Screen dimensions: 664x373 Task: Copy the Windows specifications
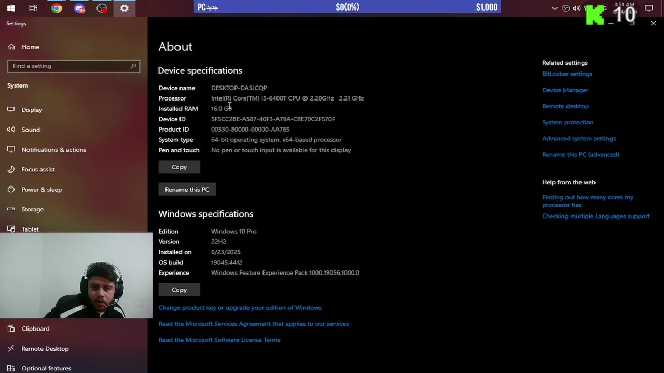pos(179,290)
